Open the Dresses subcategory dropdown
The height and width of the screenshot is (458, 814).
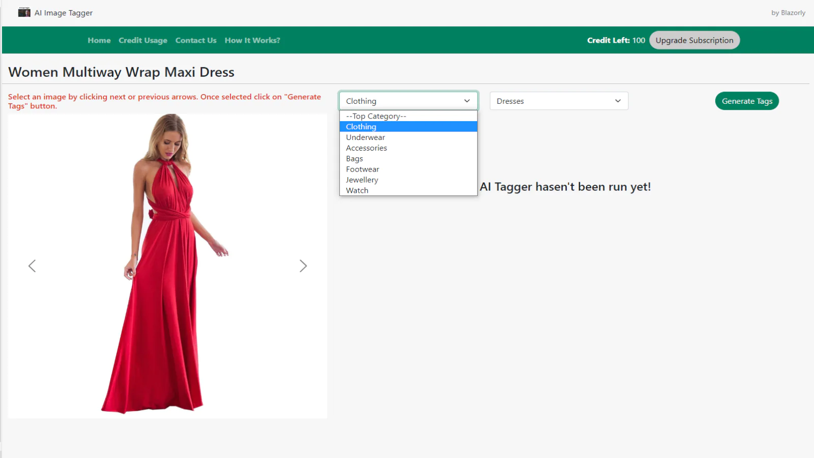(559, 101)
